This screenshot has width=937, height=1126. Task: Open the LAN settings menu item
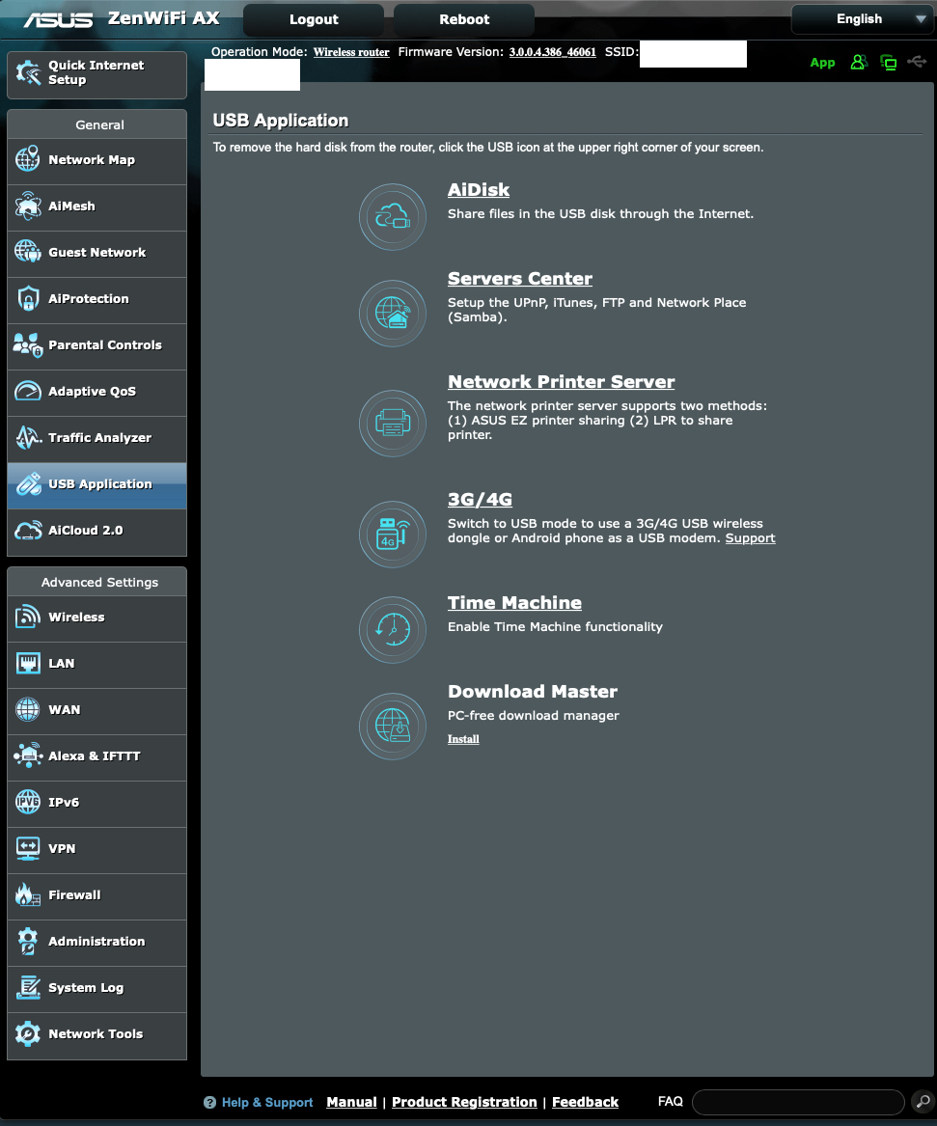coord(96,664)
